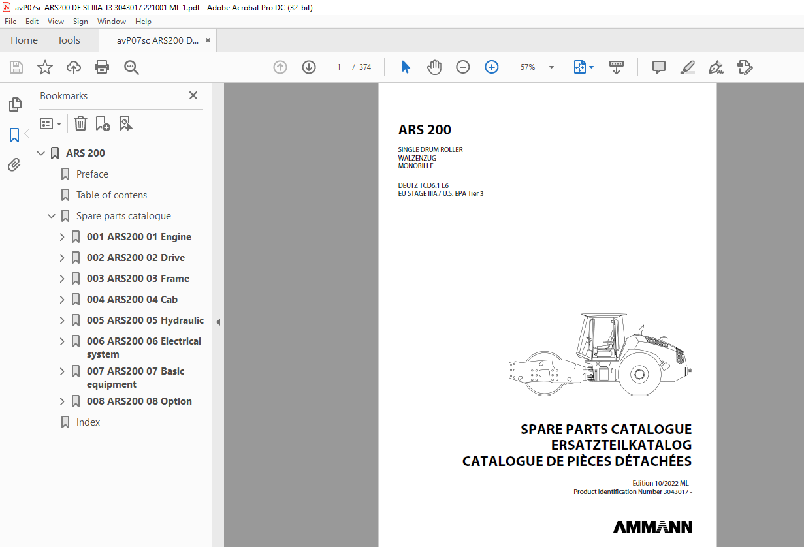Viewport: 804px width, 547px height.
Task: Expand the 003 ARS200 03 Frame bookmark
Action: point(62,279)
